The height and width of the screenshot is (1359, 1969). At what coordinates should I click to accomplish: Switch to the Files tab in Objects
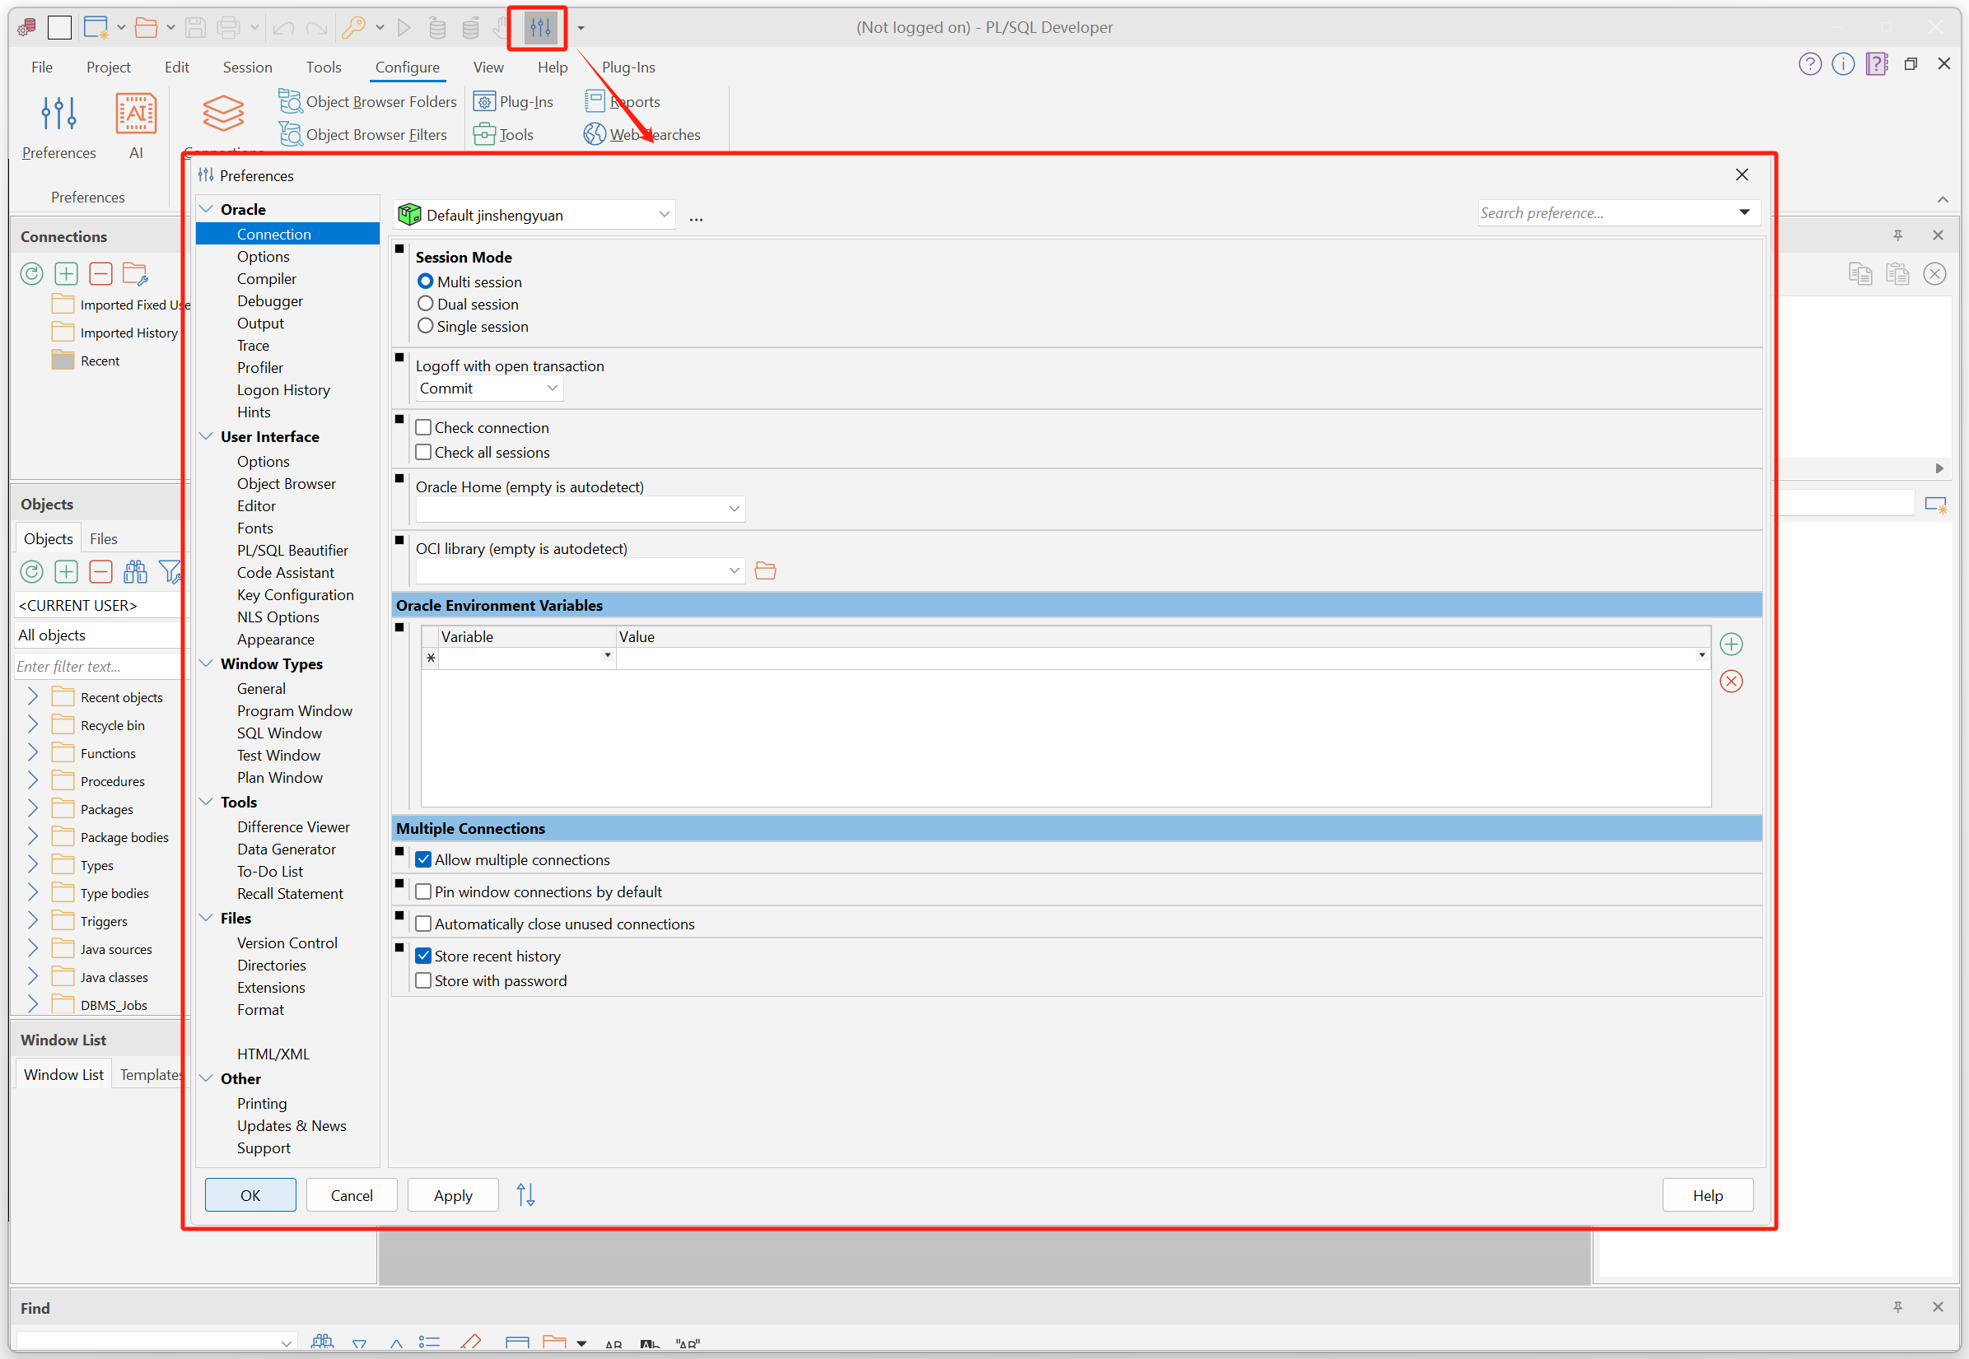pyautogui.click(x=103, y=539)
